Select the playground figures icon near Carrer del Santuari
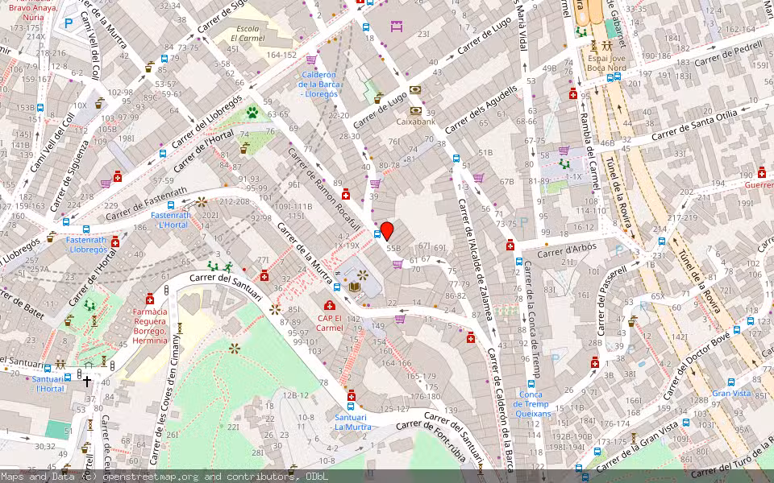 (219, 266)
